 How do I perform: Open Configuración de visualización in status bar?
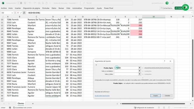144,108
